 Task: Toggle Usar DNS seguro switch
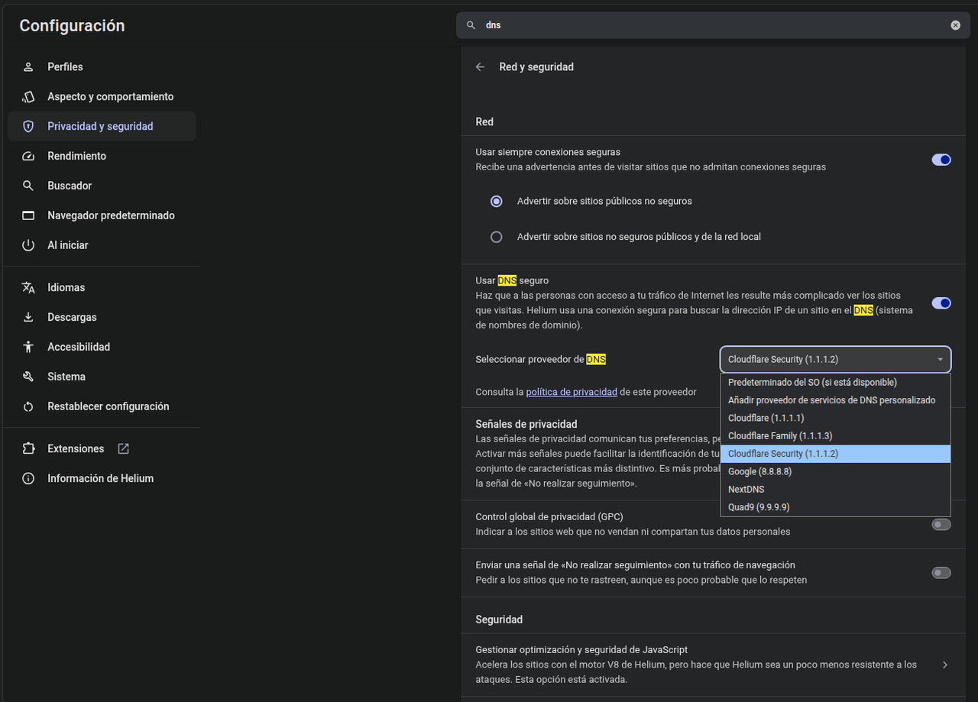point(941,303)
